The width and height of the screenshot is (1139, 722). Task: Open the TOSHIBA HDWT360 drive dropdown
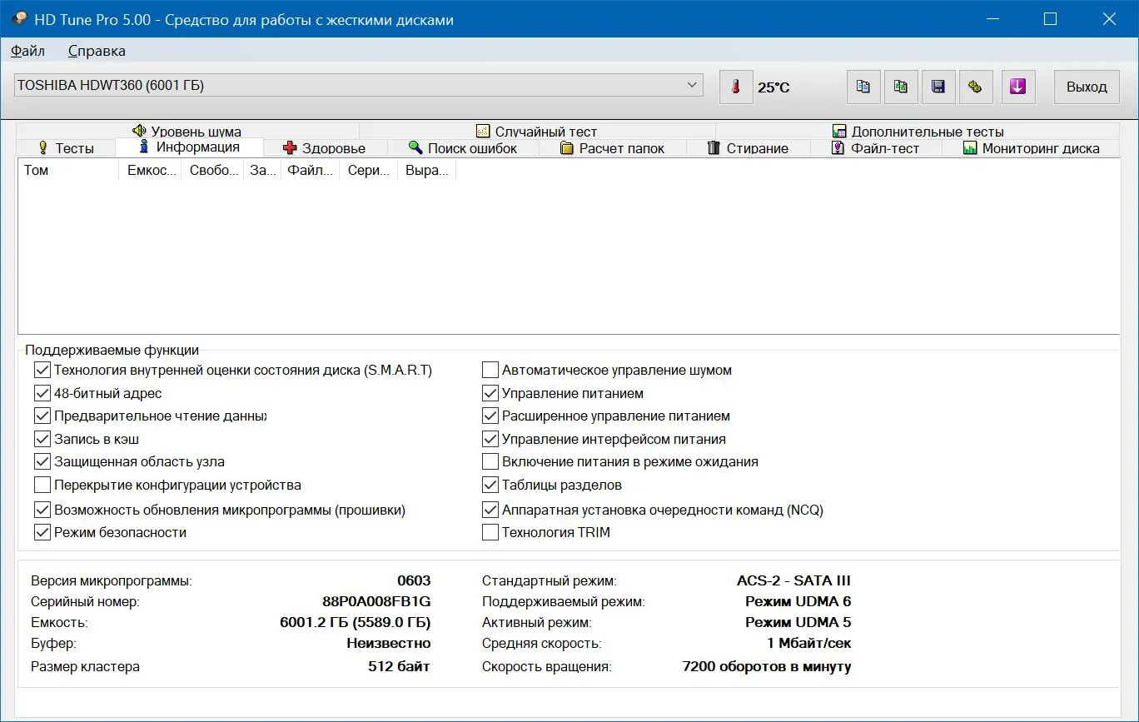[x=359, y=85]
